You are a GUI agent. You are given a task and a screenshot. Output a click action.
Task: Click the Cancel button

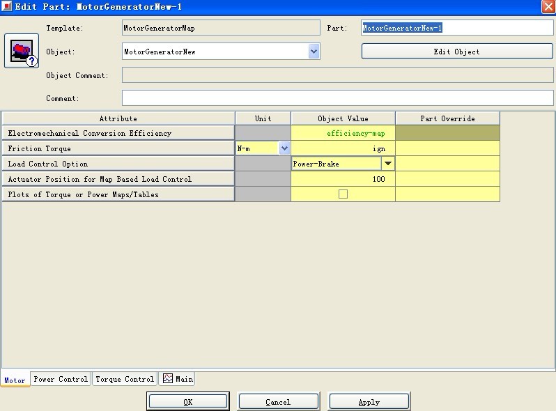coord(278,402)
